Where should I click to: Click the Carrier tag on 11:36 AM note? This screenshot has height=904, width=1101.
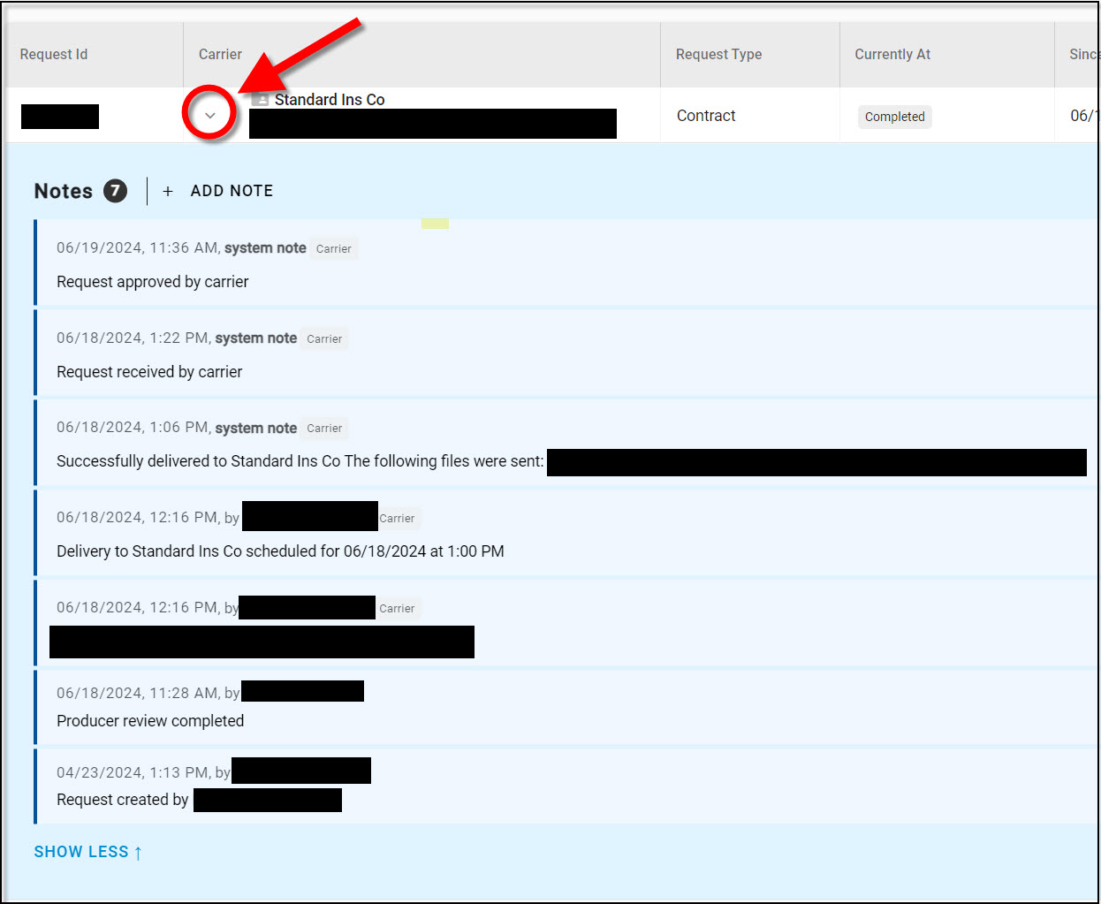click(334, 248)
